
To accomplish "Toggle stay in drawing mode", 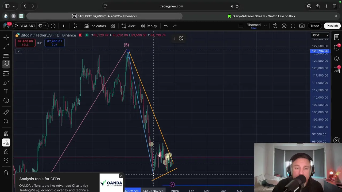I will [x=6, y=142].
